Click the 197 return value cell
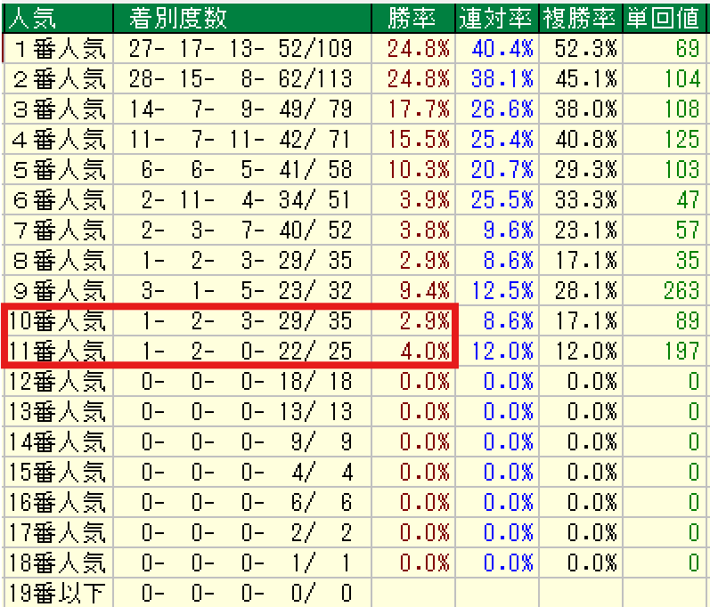710x607 pixels. coord(665,351)
